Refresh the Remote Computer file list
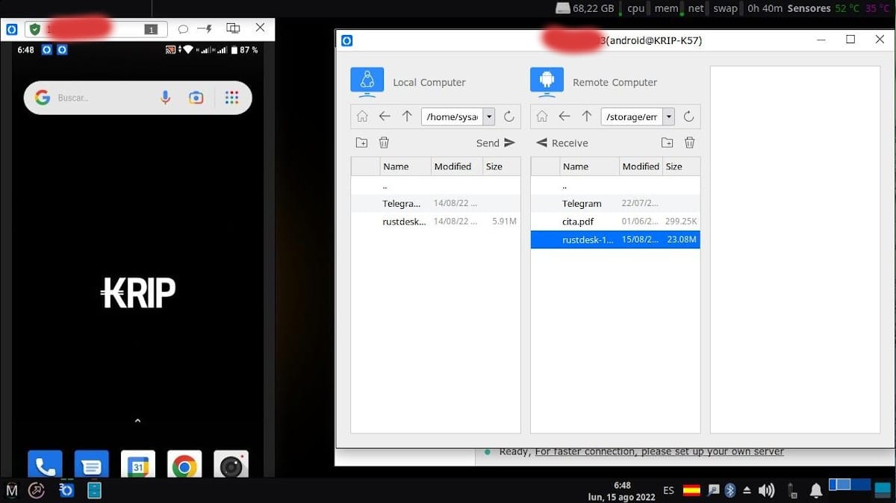Image resolution: width=896 pixels, height=503 pixels. (x=689, y=116)
